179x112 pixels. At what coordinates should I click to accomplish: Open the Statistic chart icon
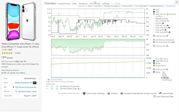(109, 93)
